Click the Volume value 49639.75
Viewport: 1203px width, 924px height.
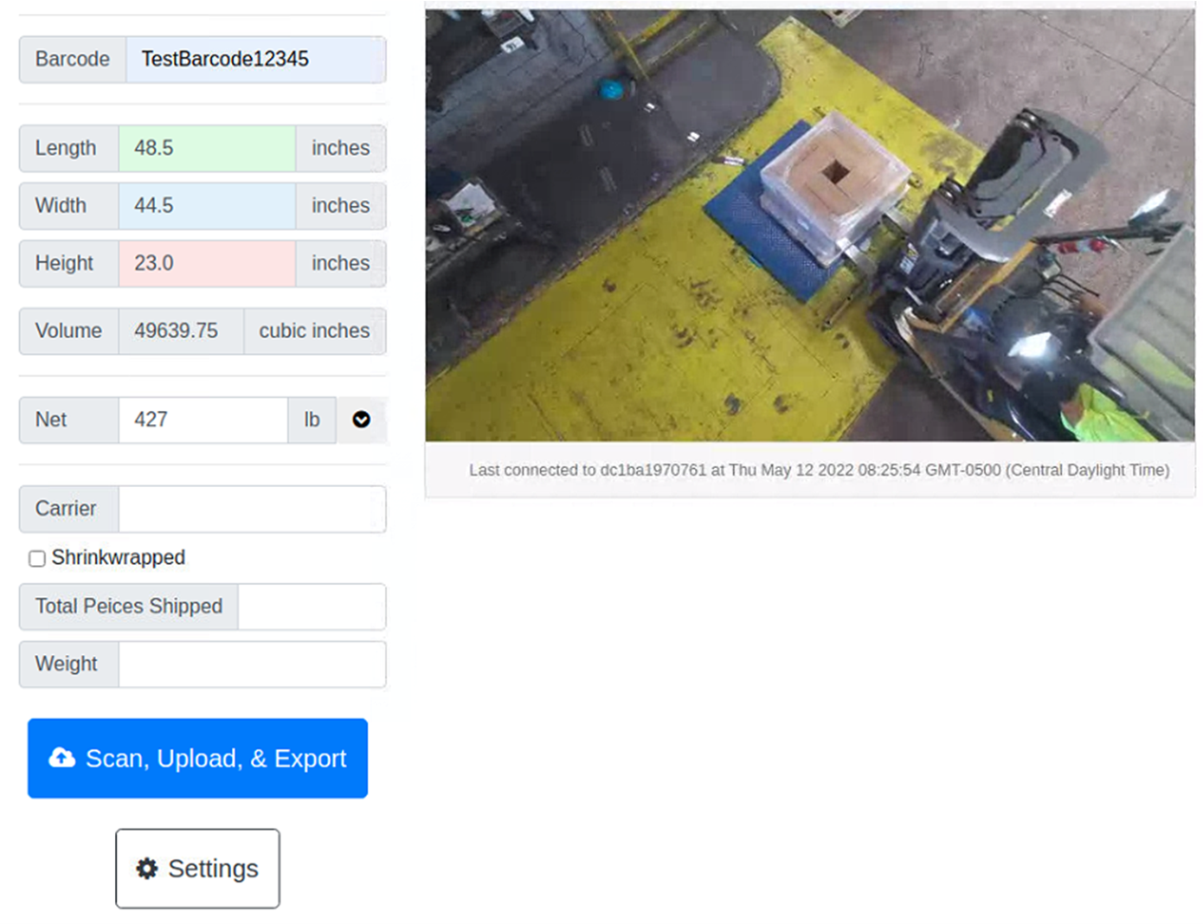pyautogui.click(x=181, y=331)
